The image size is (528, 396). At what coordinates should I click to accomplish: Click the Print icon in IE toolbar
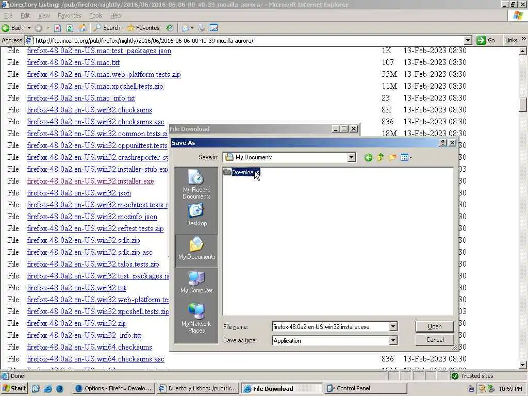point(202,28)
